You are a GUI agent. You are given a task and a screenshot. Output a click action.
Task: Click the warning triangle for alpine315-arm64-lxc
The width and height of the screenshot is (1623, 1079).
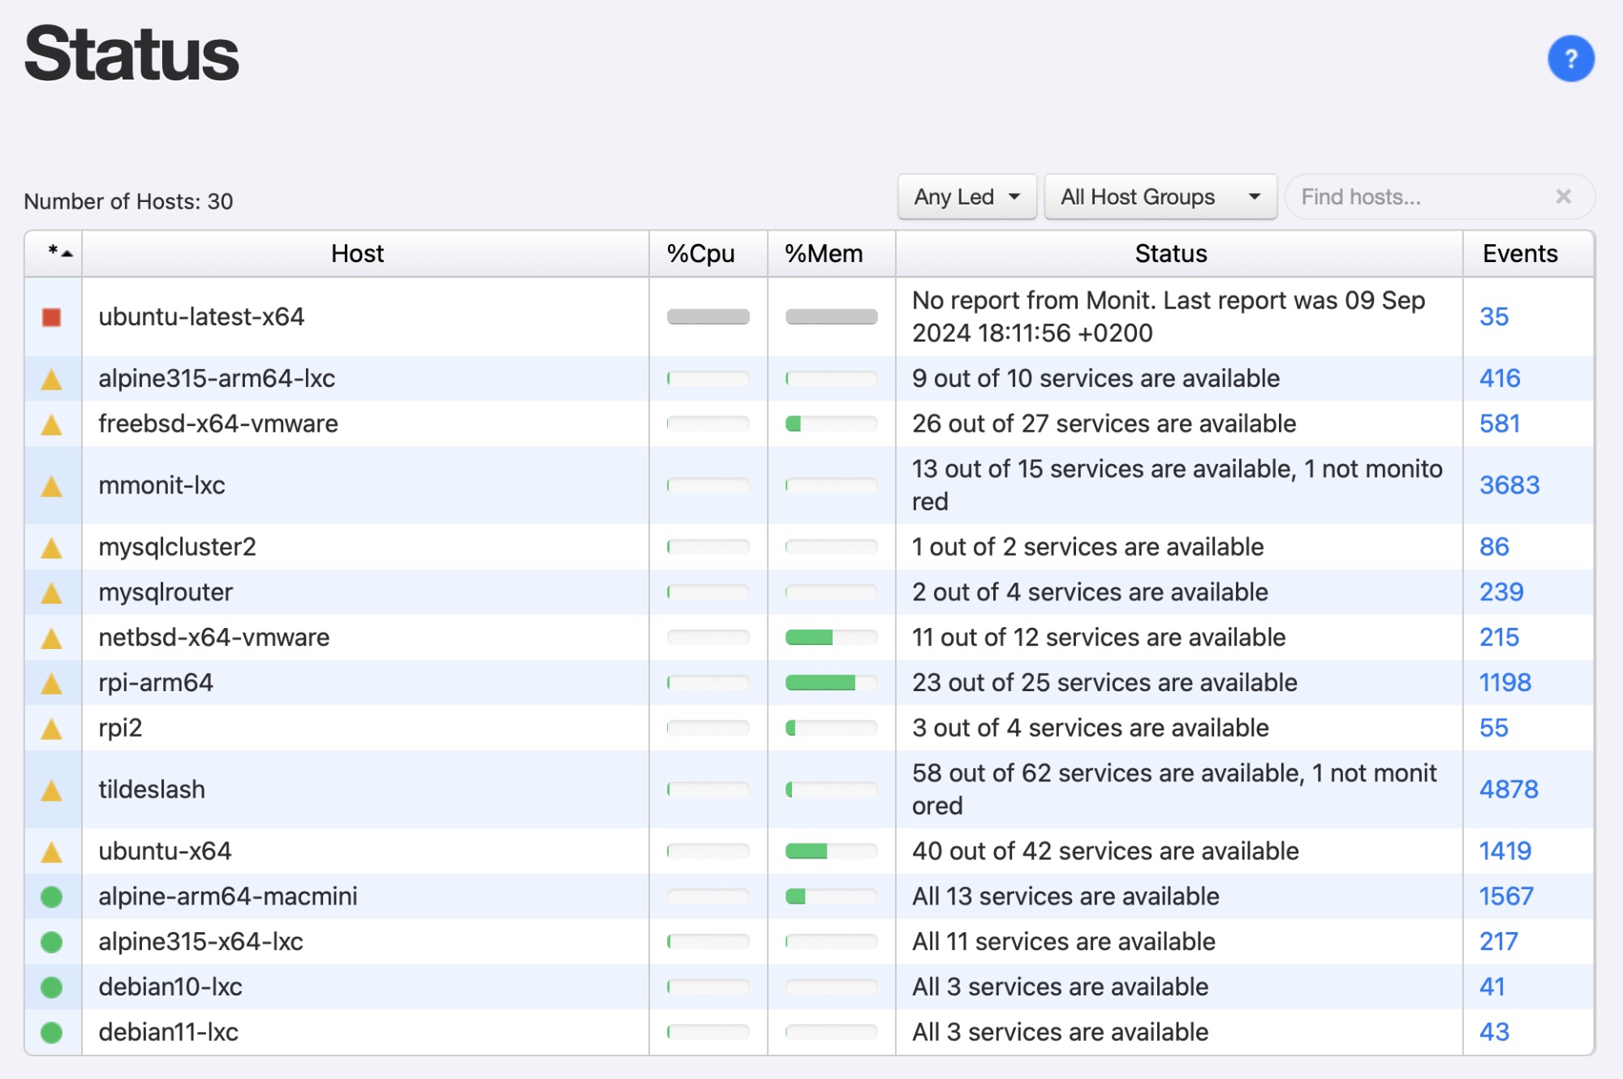[x=52, y=379]
